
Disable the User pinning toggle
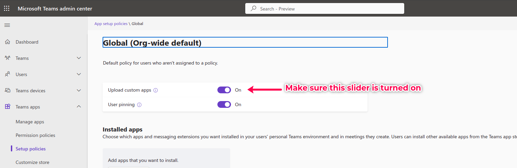click(x=224, y=104)
